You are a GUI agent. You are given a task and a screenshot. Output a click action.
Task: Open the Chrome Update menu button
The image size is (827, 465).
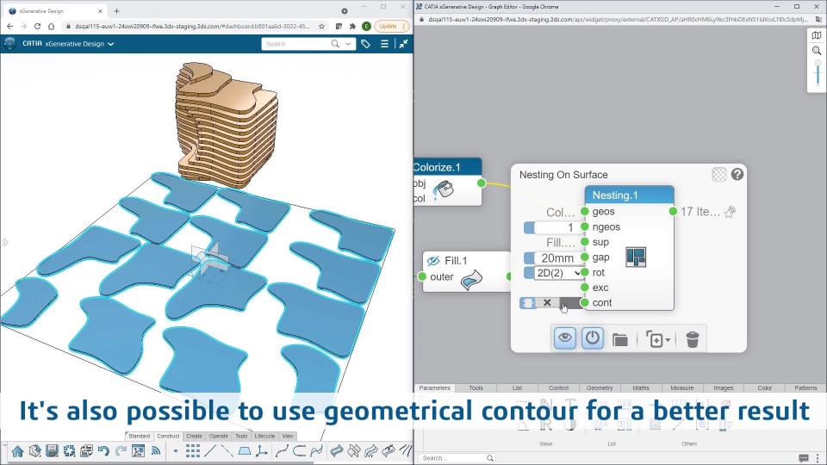(x=404, y=26)
